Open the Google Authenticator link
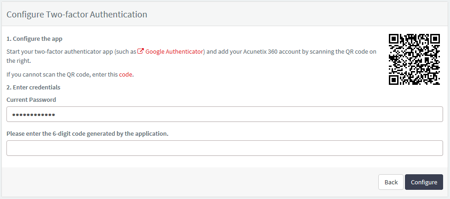Viewport: 450px width, 199px height. [174, 52]
